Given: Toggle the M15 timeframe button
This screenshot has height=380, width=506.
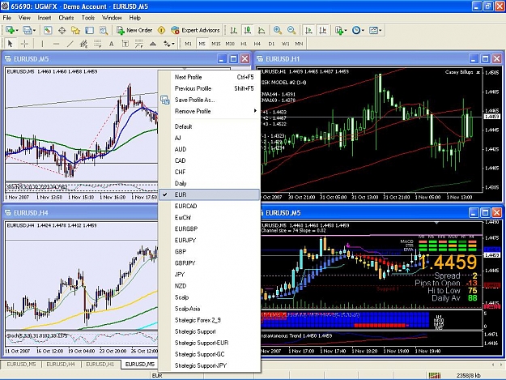Looking at the screenshot, I should click(x=216, y=44).
